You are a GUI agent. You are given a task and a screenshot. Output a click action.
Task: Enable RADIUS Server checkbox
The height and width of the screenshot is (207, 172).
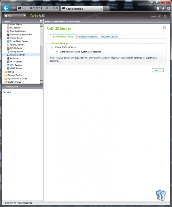point(52,47)
